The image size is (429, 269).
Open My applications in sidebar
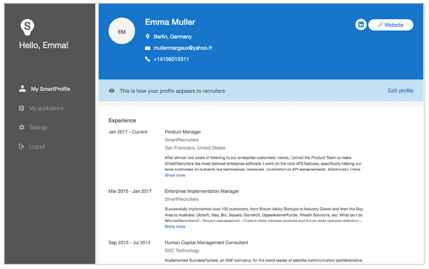(x=46, y=109)
